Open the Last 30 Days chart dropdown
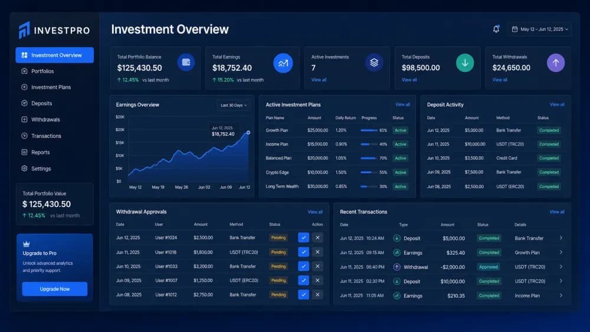The width and height of the screenshot is (590, 332). [233, 106]
